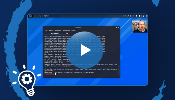Open the Modifica menu

[x=58, y=30]
